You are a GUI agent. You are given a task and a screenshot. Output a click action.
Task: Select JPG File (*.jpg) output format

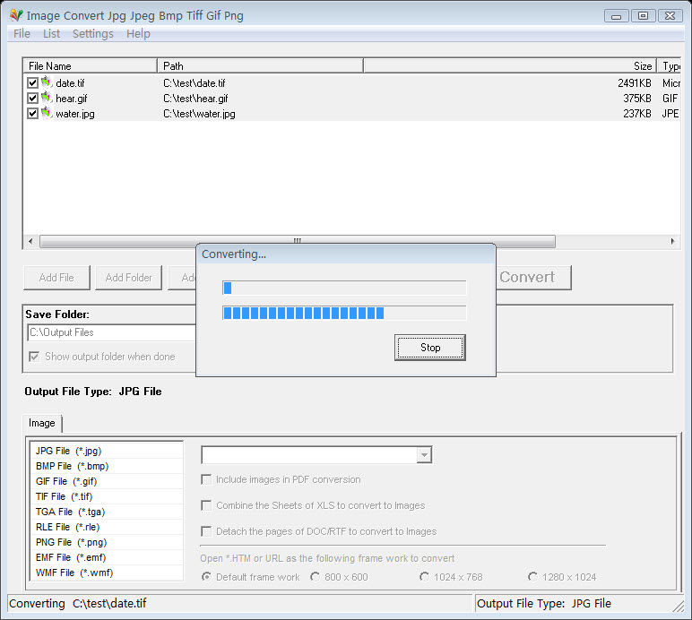[x=107, y=451]
